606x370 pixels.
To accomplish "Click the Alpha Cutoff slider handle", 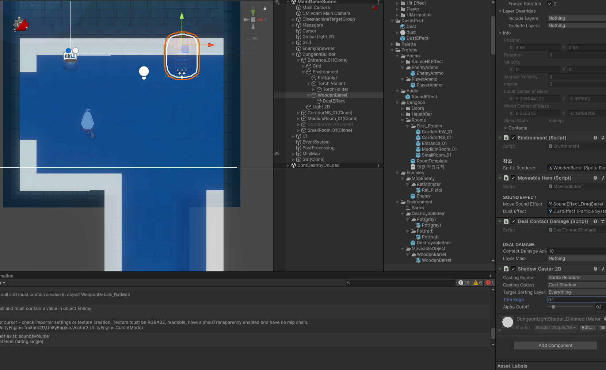I will 553,307.
